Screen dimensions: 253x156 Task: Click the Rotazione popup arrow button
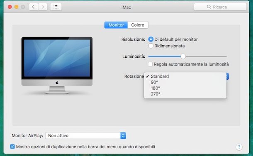tap(228, 76)
